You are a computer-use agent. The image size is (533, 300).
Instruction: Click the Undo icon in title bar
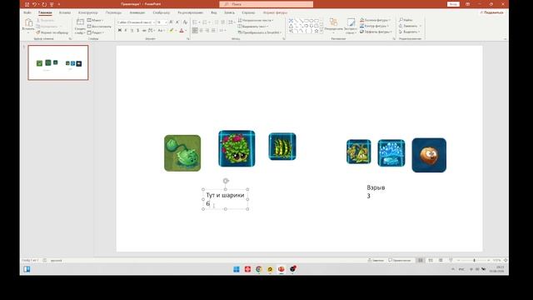[x=35, y=4]
